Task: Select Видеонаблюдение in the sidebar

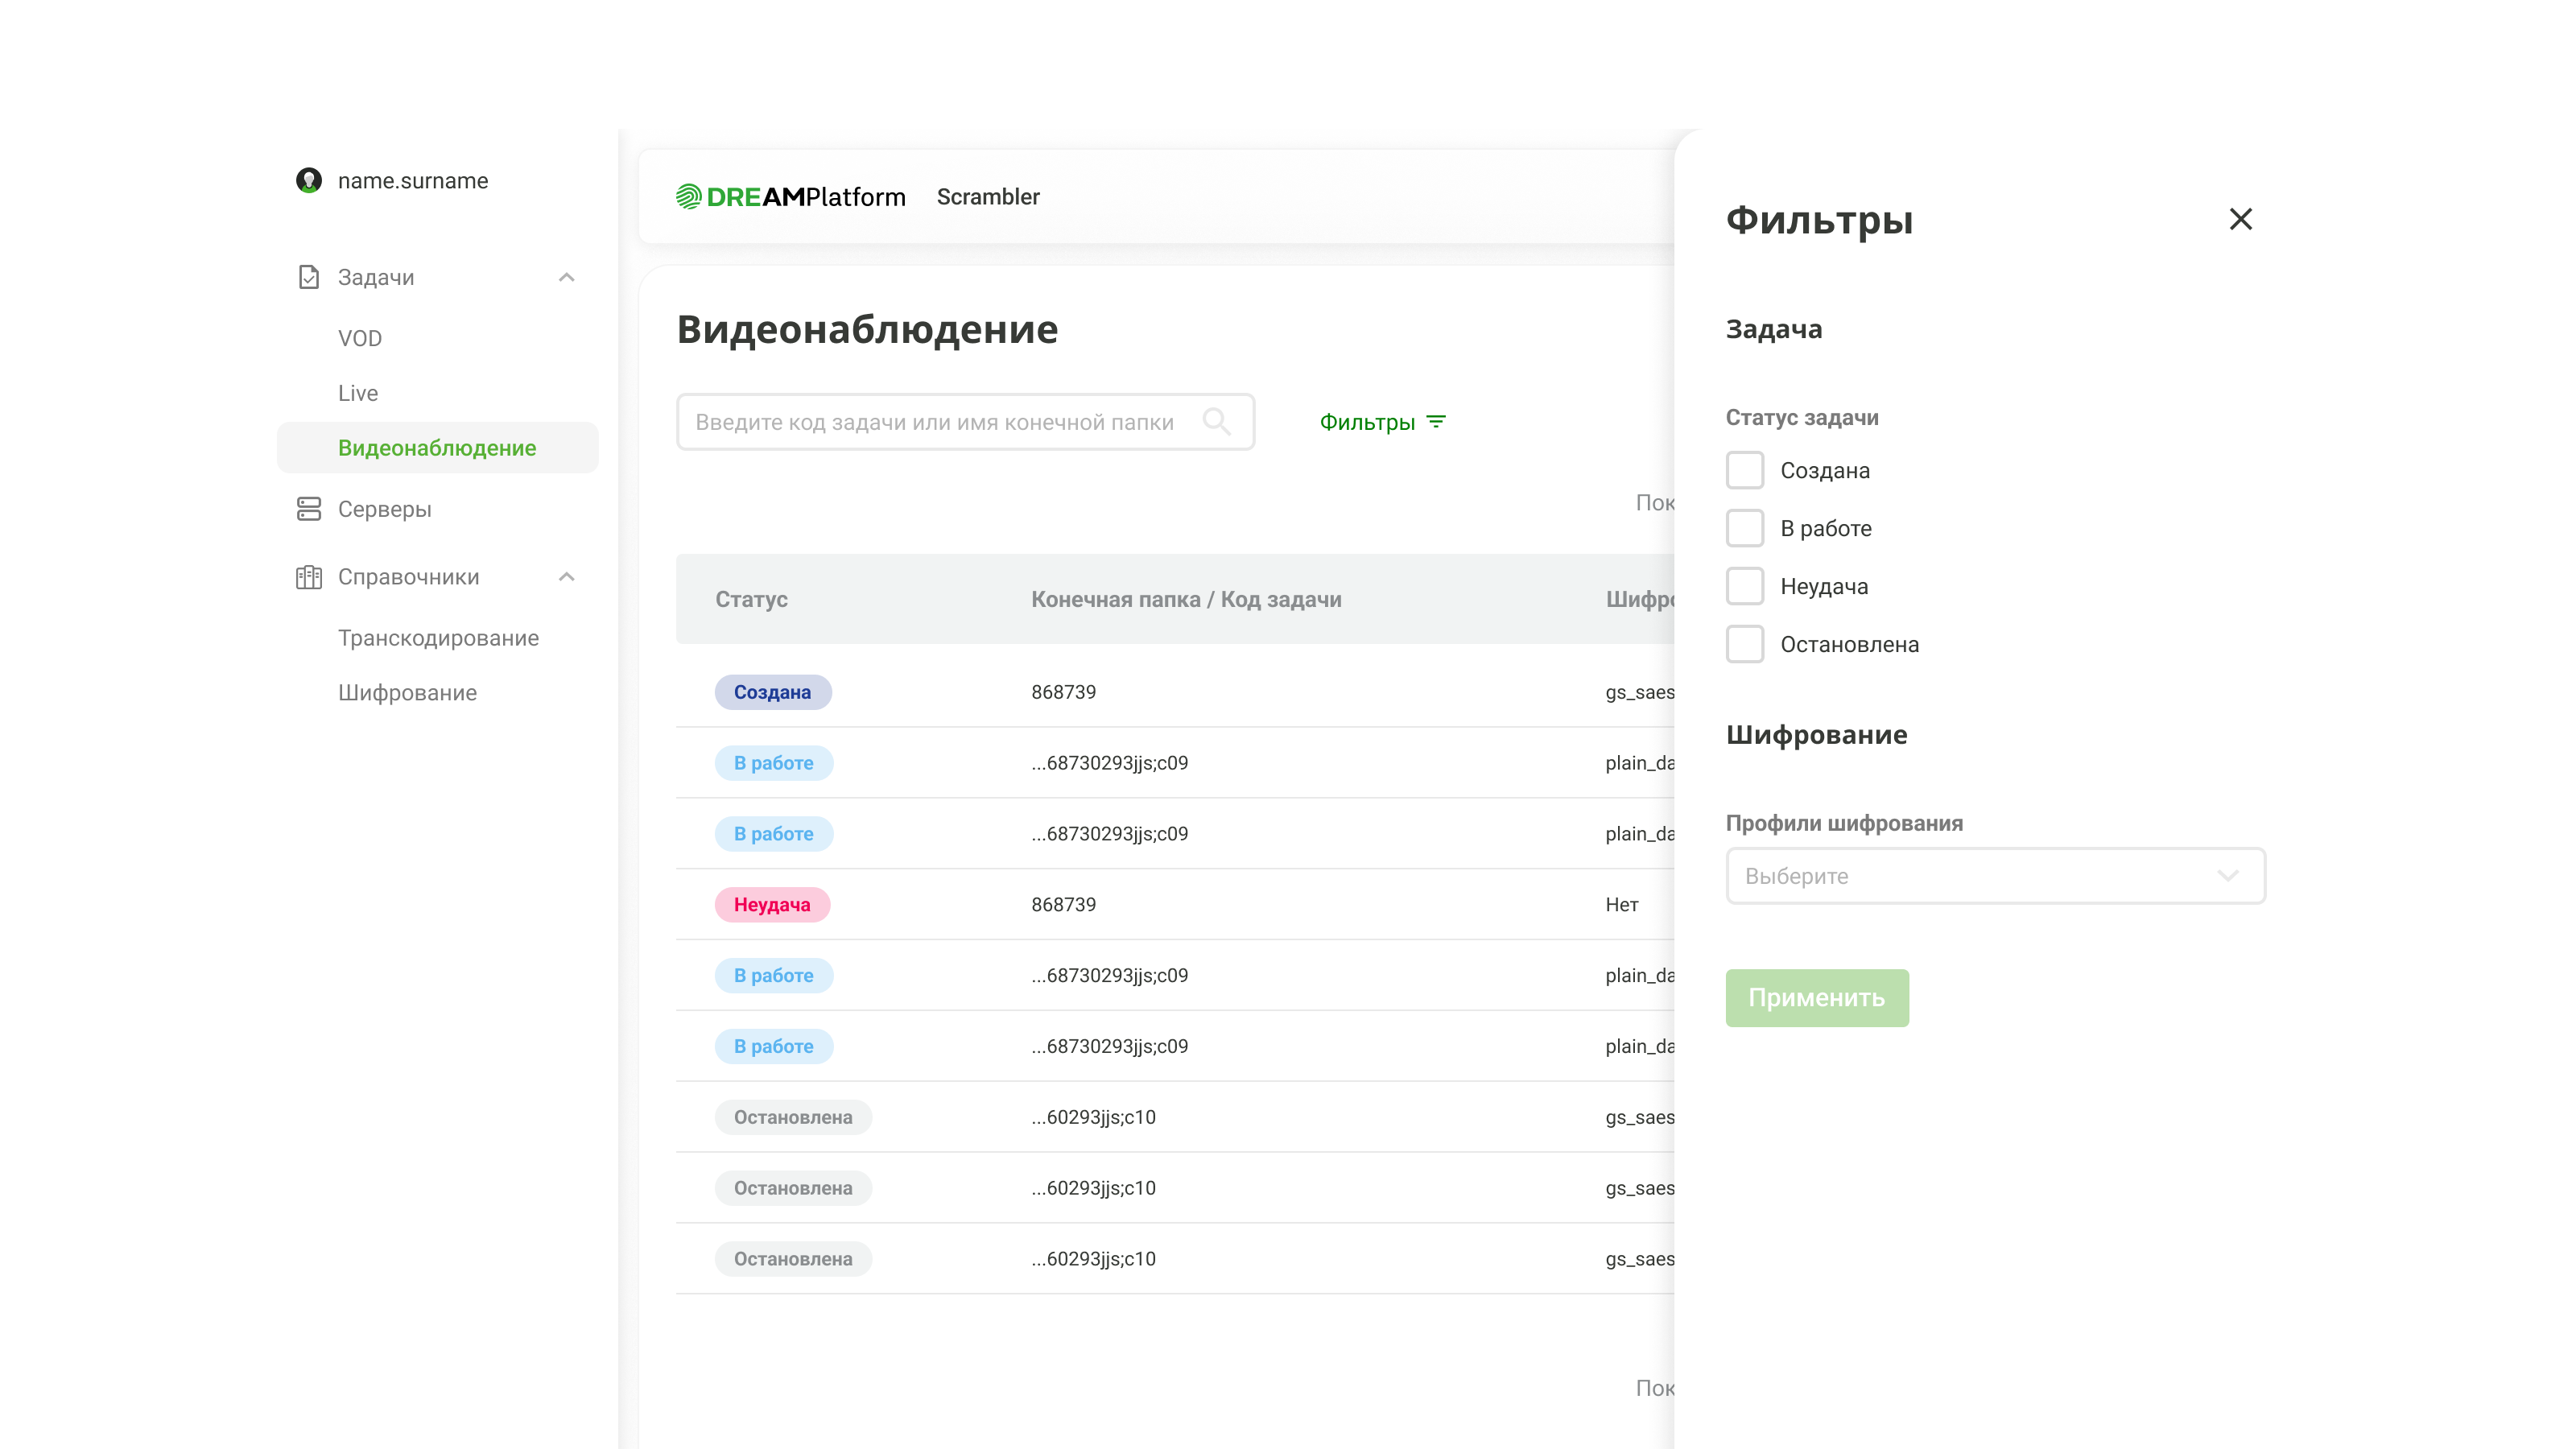Action: [x=437, y=448]
